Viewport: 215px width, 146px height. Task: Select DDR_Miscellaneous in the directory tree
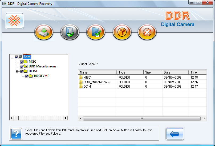(x=43, y=66)
